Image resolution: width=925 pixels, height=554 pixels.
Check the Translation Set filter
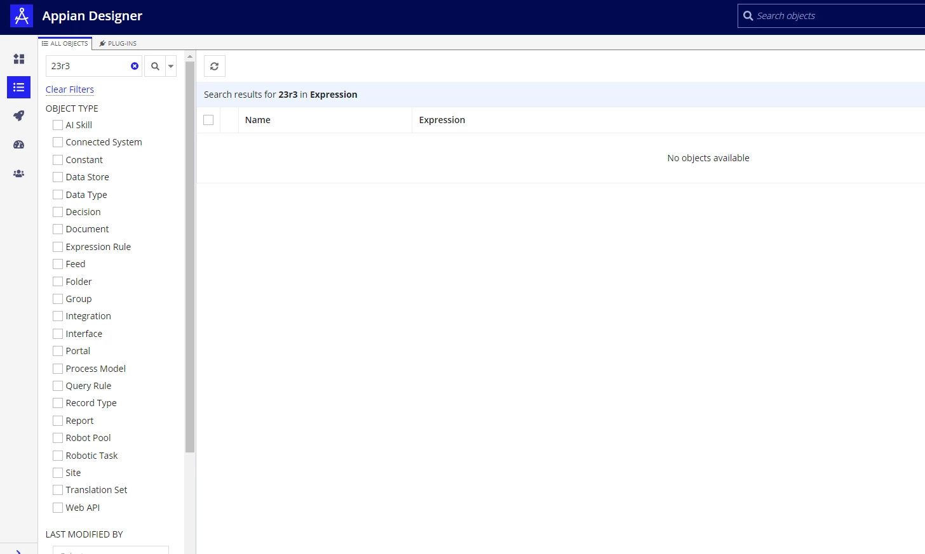tap(58, 490)
